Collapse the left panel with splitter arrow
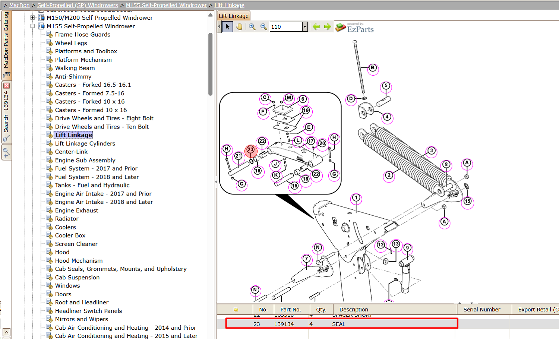 pyautogui.click(x=215, y=182)
